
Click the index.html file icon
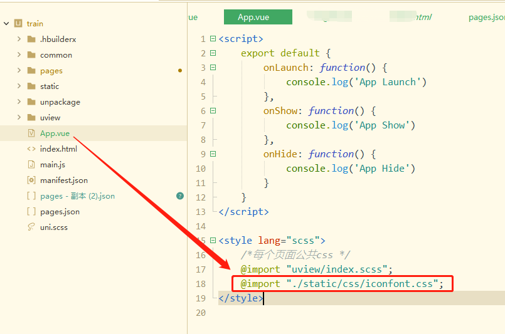click(x=31, y=149)
